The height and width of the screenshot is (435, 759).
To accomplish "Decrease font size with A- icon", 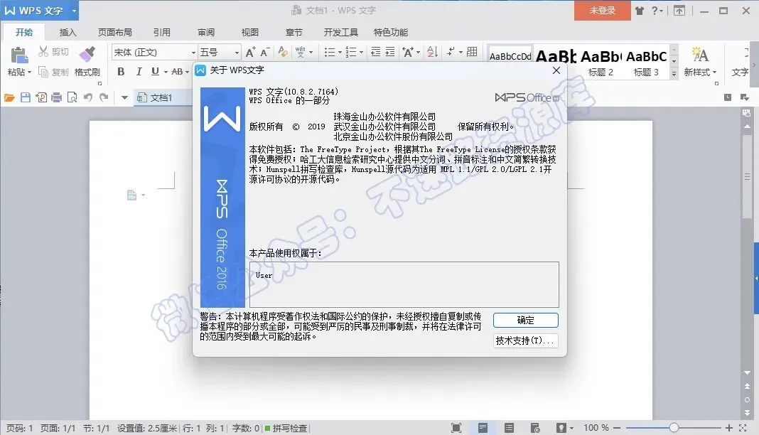I will [x=265, y=52].
